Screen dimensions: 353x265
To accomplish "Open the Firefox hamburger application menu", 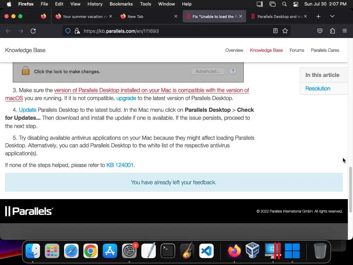I will pos(345,31).
